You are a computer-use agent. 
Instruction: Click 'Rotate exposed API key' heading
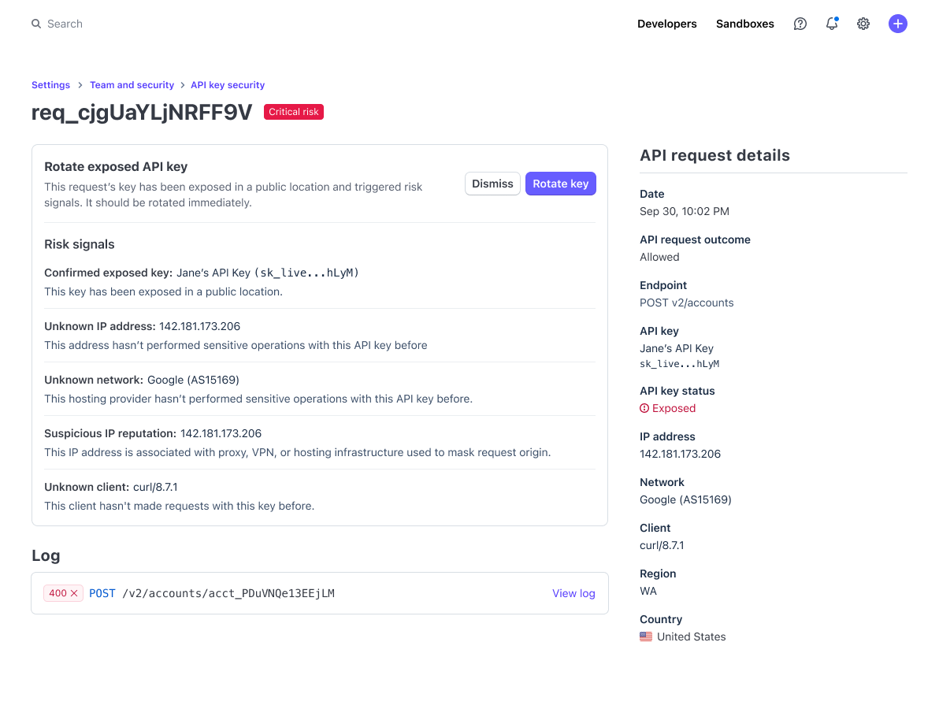coord(116,166)
